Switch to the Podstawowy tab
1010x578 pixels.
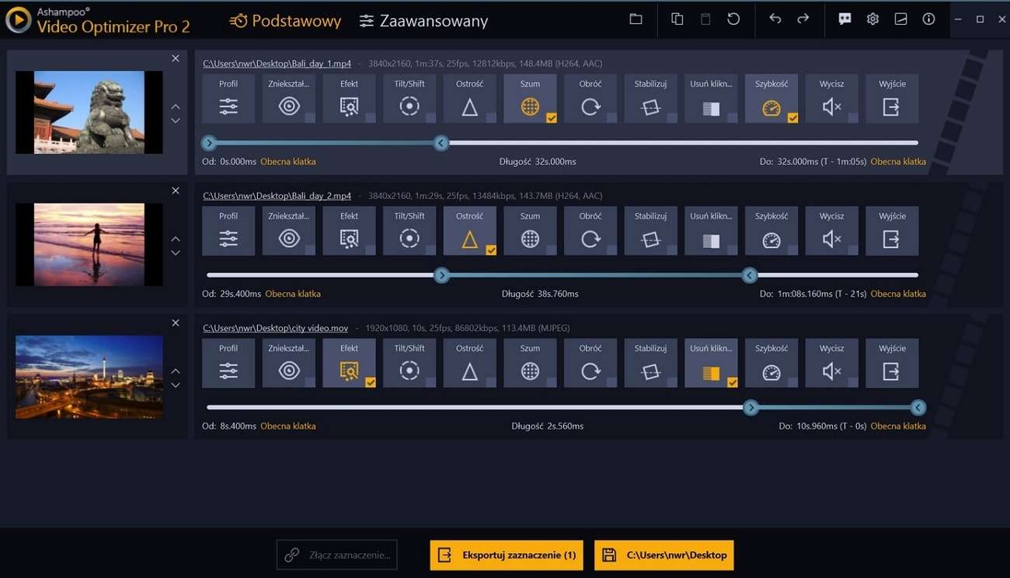click(x=285, y=21)
